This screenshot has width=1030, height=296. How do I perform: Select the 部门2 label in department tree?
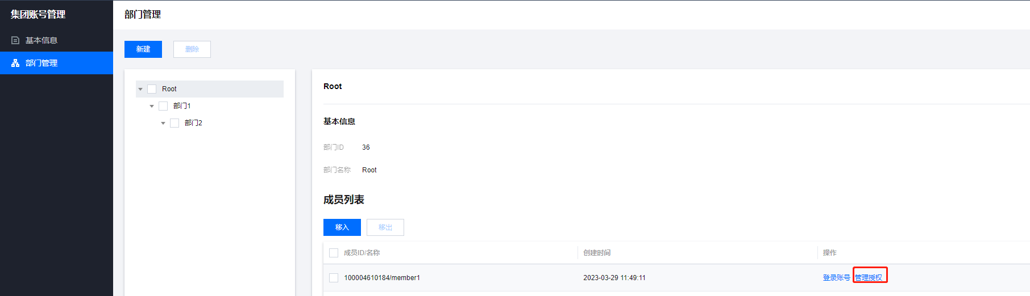(x=193, y=123)
